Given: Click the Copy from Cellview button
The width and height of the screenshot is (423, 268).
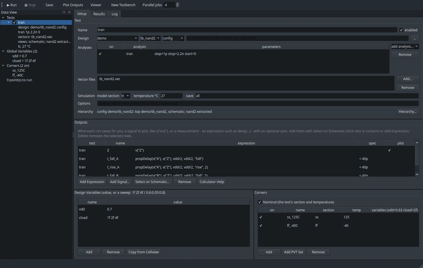Looking at the screenshot, I should point(144,252).
